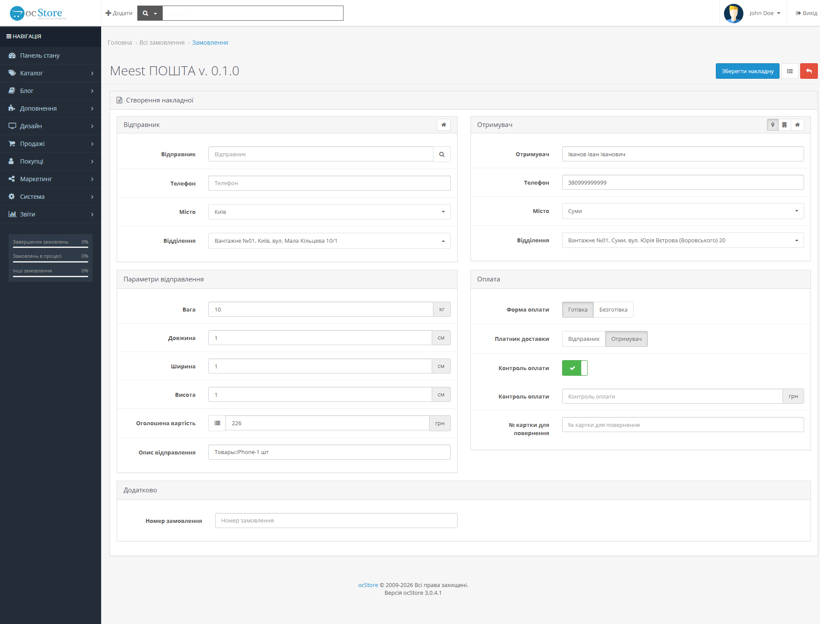Open the Панель стану dashboard icon
820x624 pixels.
(x=12, y=56)
